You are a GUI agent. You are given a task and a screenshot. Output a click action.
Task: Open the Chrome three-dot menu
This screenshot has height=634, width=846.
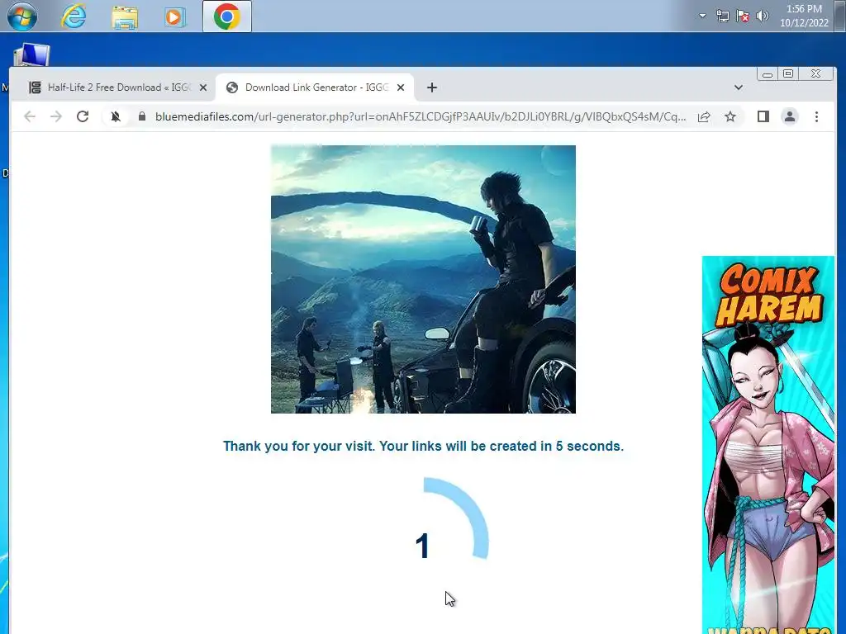816,116
